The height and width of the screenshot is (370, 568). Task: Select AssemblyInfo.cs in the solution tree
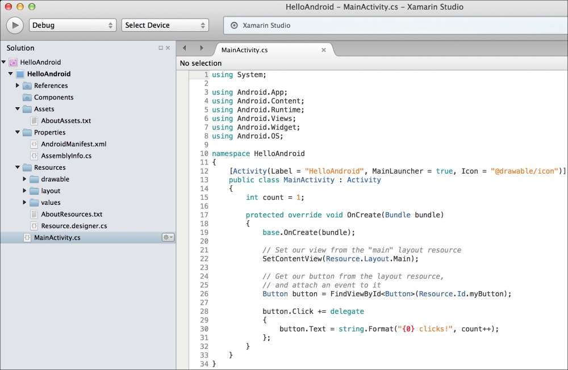(66, 155)
